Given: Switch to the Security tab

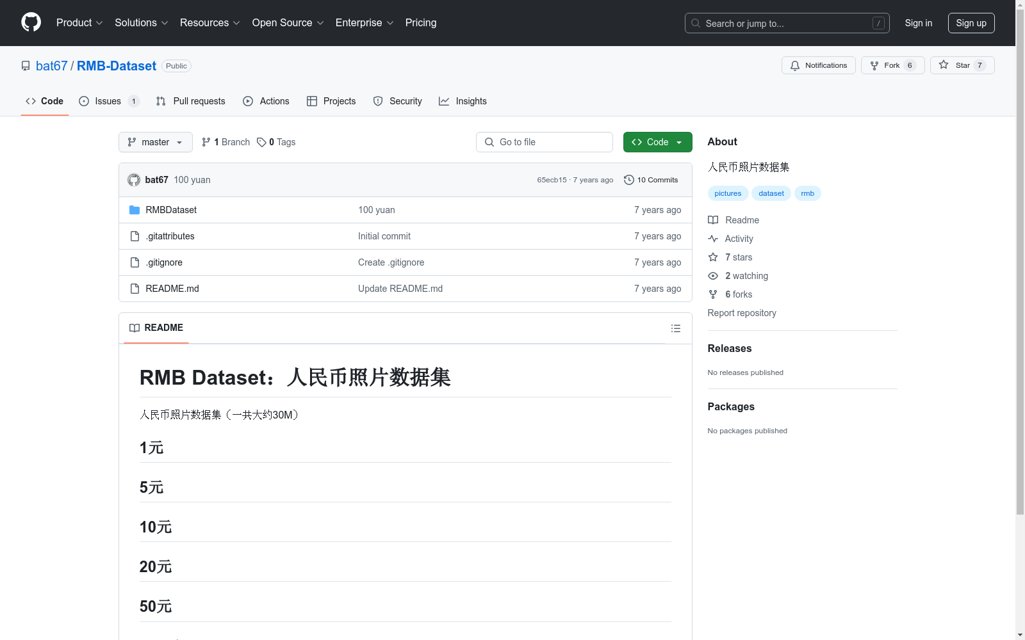Looking at the screenshot, I should (398, 101).
